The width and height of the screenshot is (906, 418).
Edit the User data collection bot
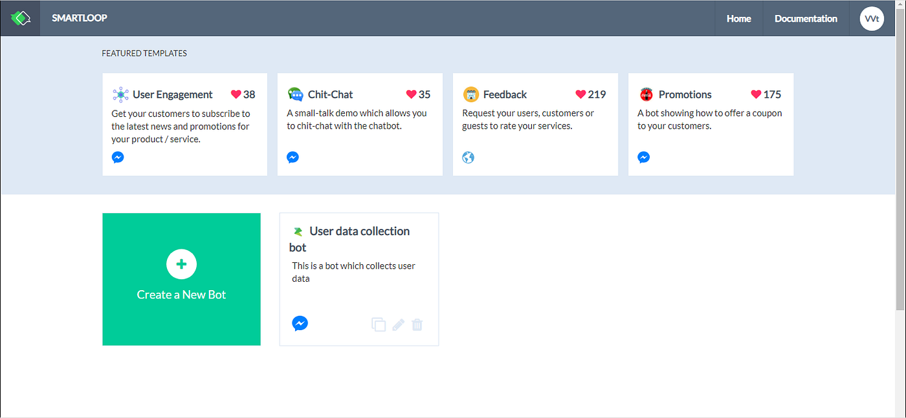398,324
